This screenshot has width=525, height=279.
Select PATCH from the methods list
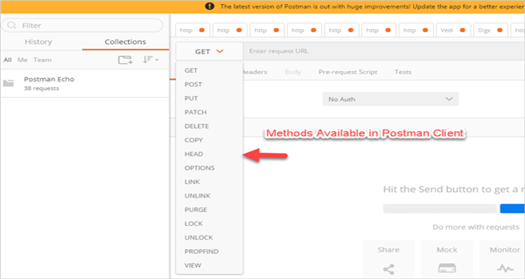click(x=196, y=112)
